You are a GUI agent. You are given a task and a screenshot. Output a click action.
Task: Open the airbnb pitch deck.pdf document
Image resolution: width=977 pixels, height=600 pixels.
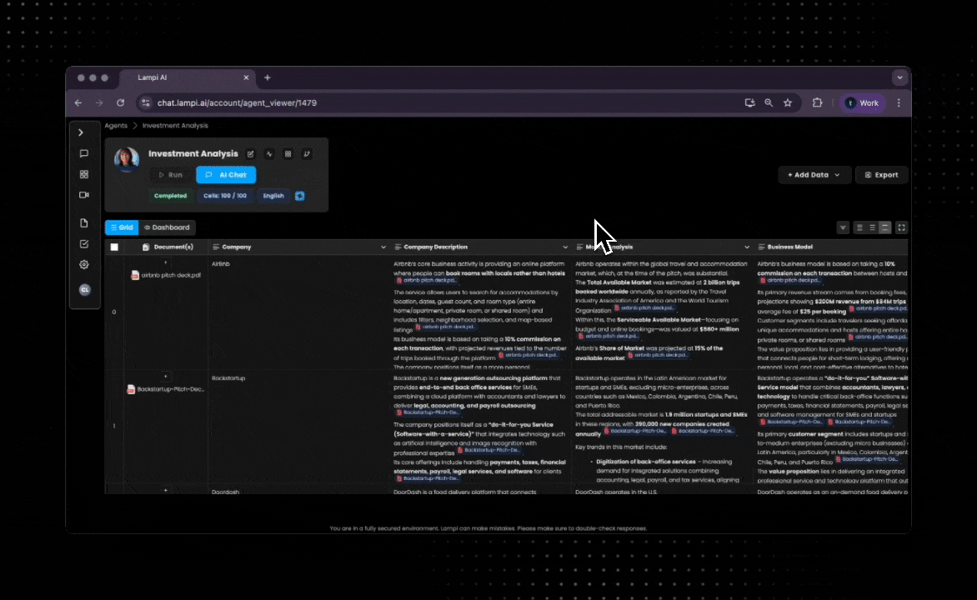coord(166,275)
